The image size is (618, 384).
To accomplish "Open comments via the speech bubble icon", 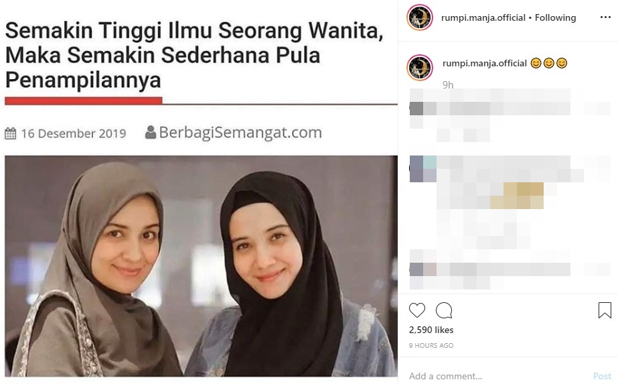I will tap(444, 310).
